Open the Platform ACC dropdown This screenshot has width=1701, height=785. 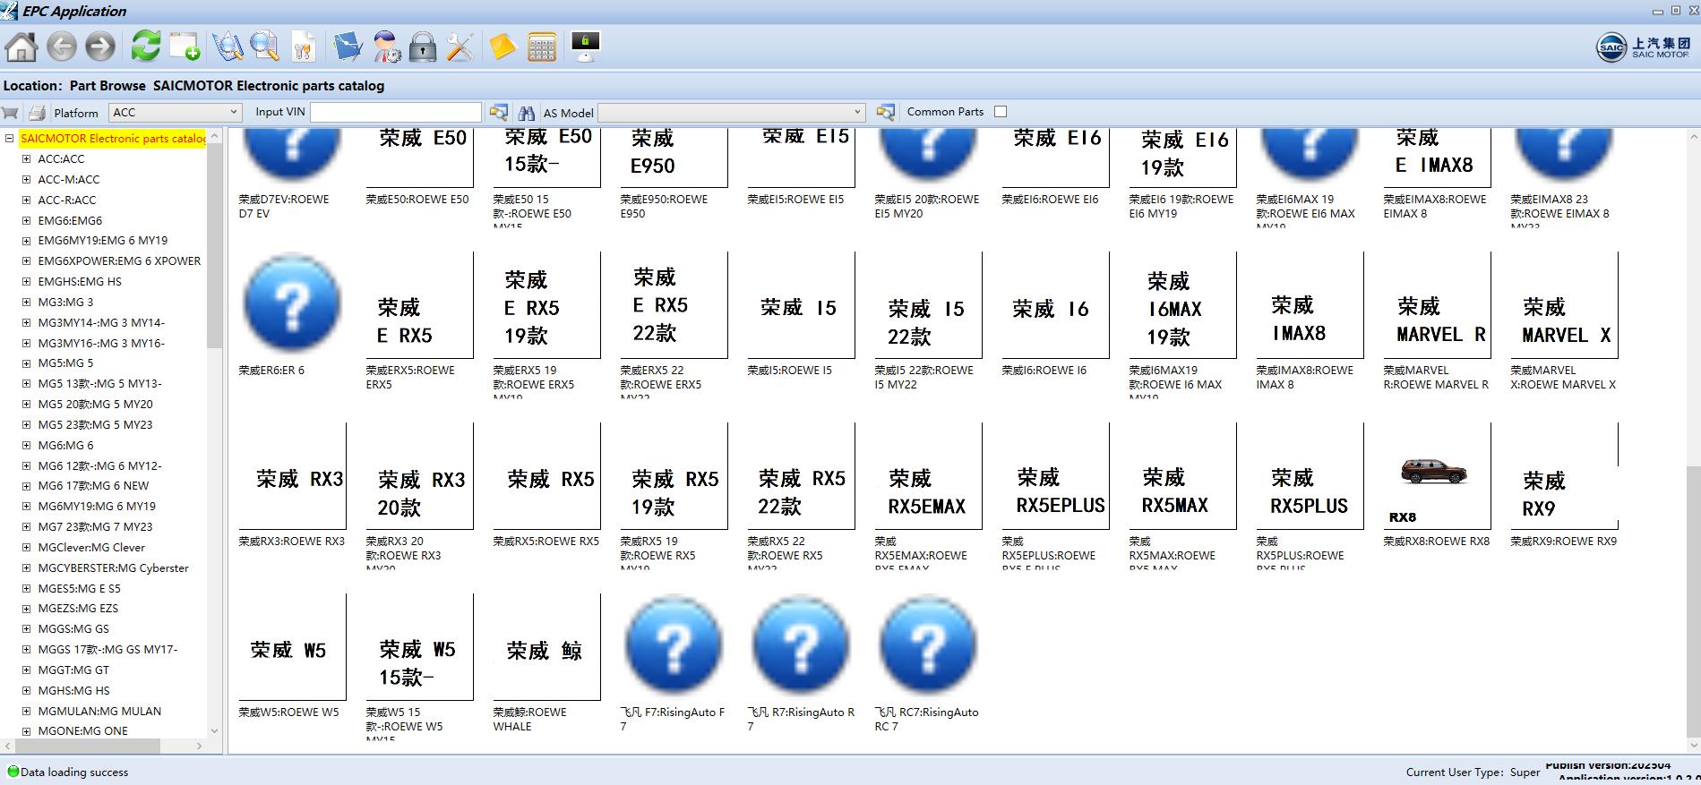(x=176, y=112)
